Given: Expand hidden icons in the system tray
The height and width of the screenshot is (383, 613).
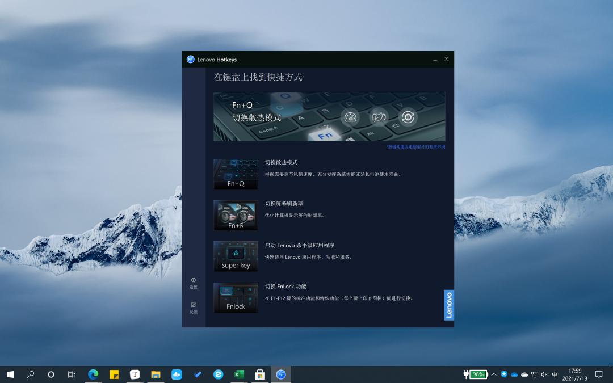Looking at the screenshot, I should click(493, 374).
